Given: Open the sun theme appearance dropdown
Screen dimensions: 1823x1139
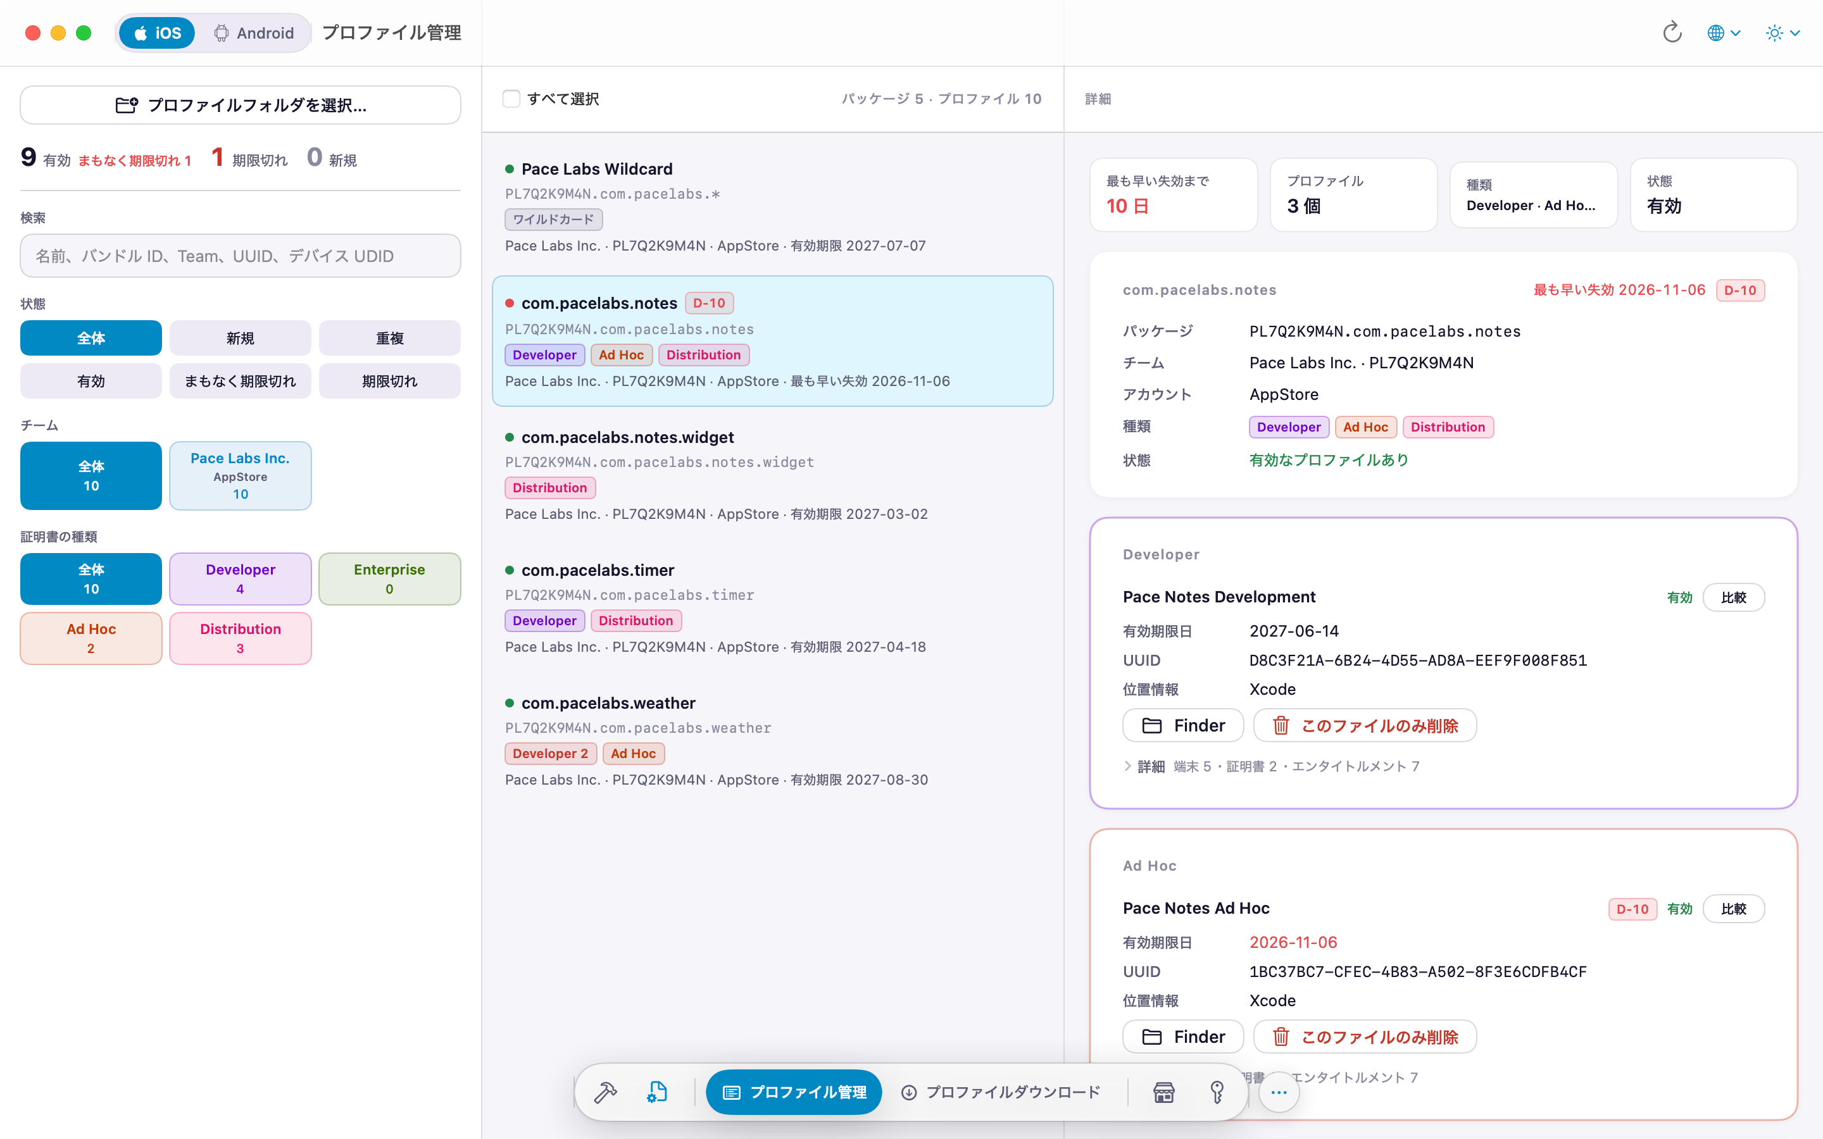Looking at the screenshot, I should [x=1782, y=32].
